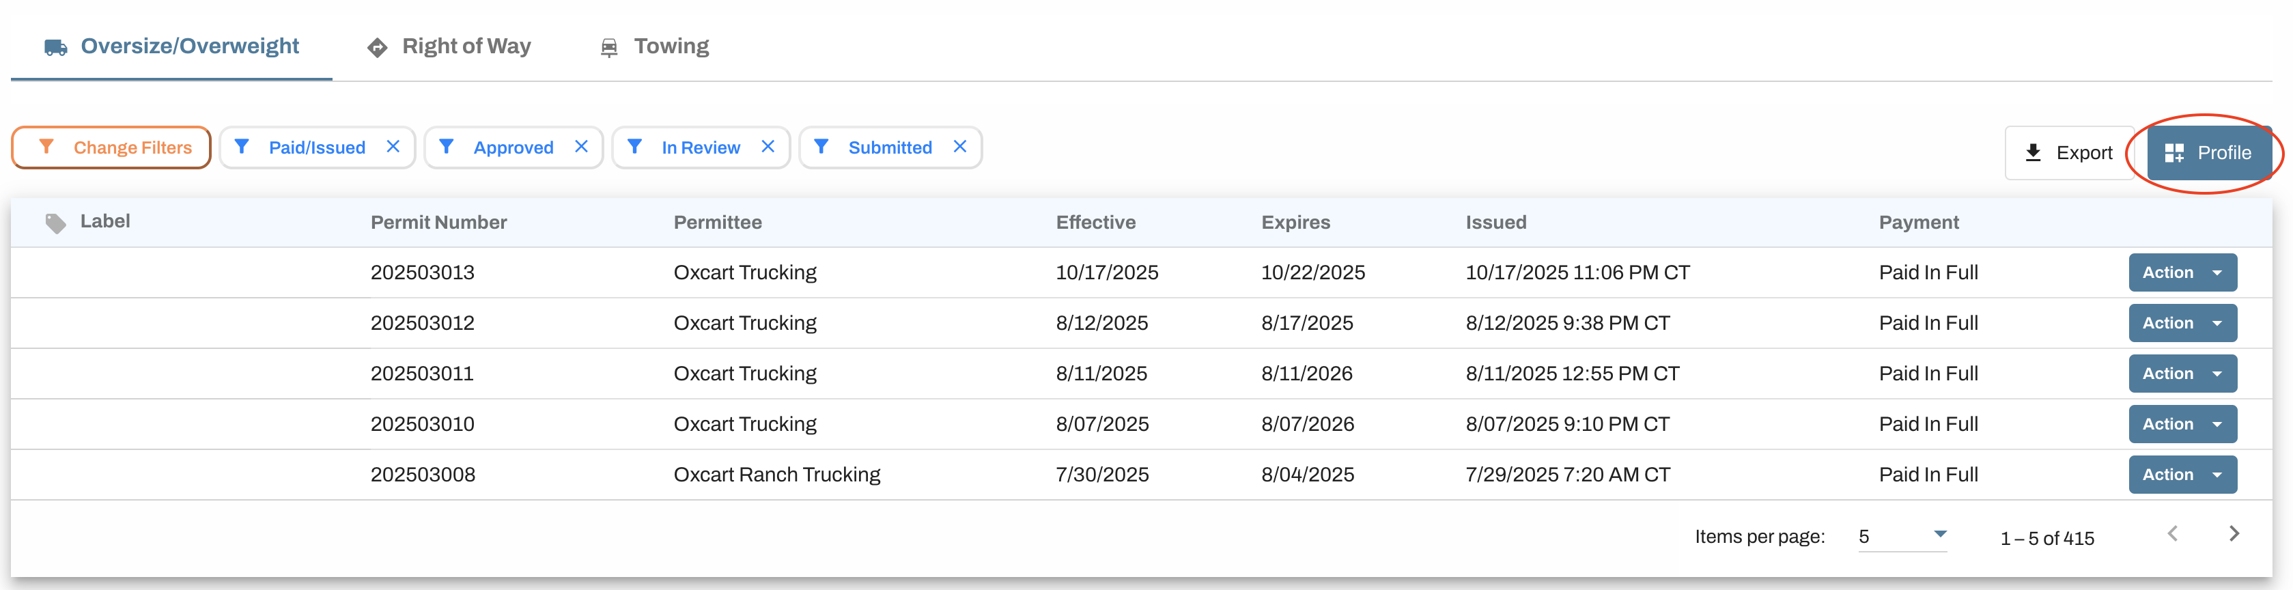
Task: Sort by Permit Number column header
Action: click(x=439, y=223)
